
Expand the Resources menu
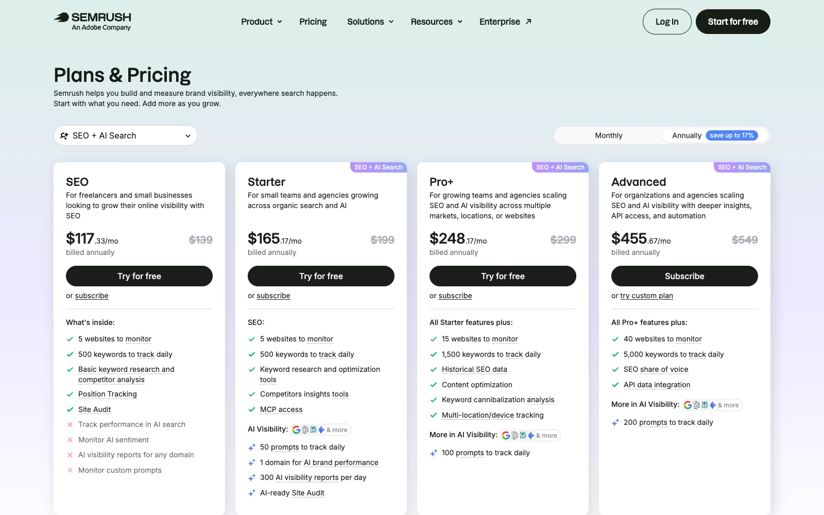click(x=437, y=22)
